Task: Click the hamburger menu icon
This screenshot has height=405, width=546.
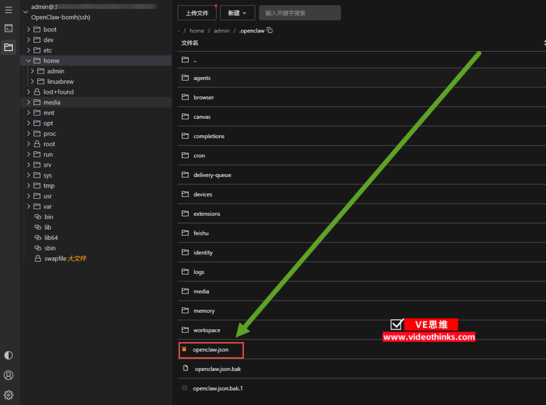Action: (x=9, y=10)
